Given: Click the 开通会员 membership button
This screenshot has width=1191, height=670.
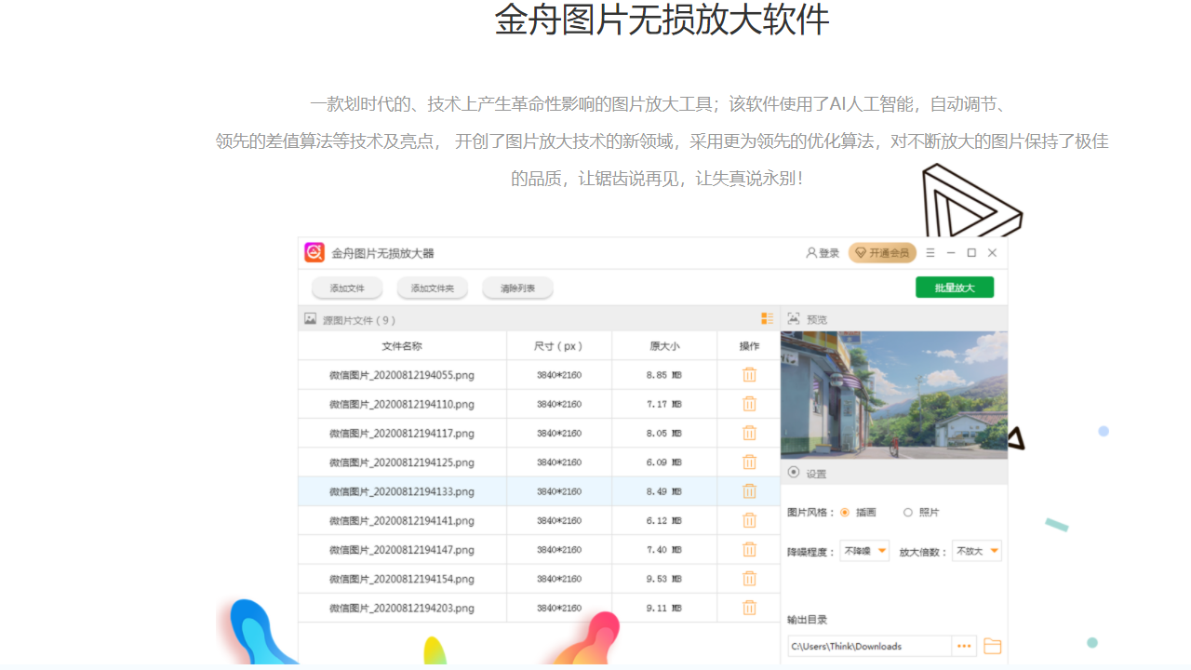Looking at the screenshot, I should click(881, 252).
